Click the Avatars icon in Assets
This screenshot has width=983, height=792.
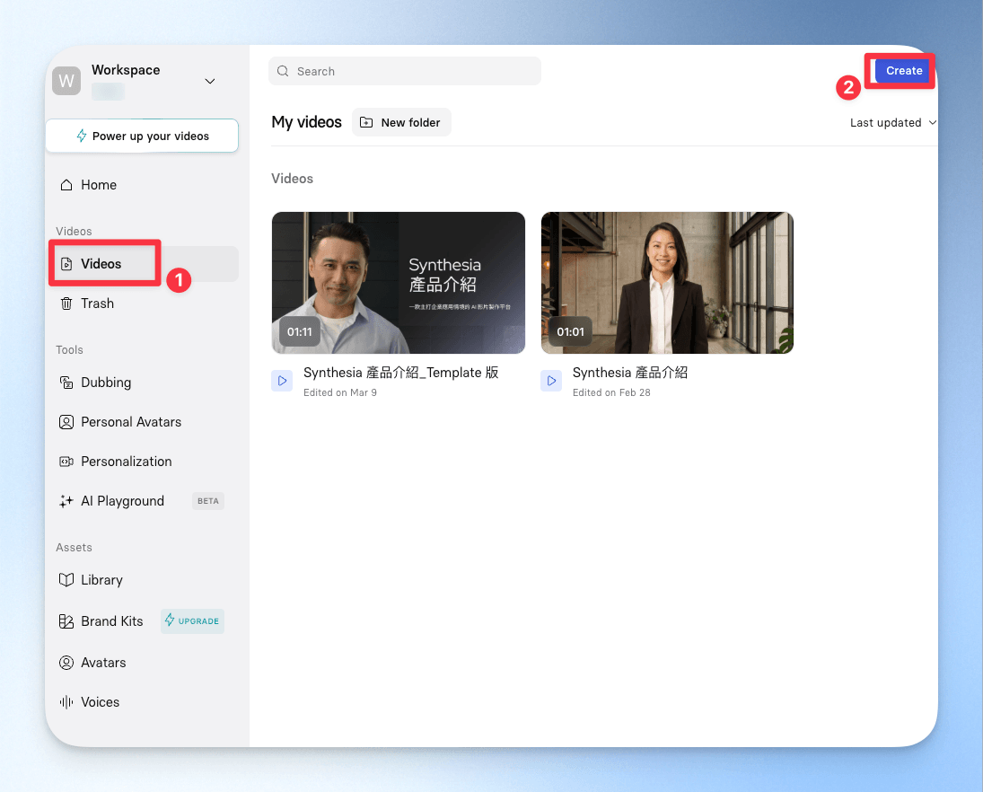(66, 663)
